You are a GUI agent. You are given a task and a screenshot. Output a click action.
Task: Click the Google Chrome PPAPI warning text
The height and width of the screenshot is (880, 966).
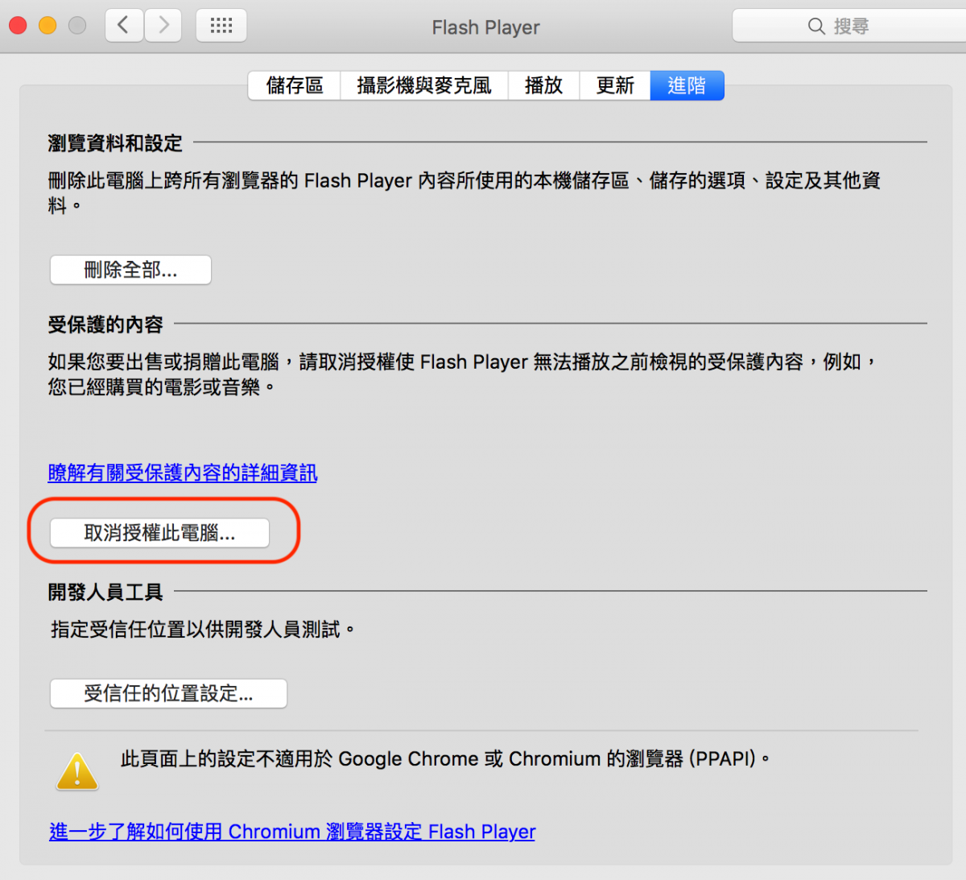pos(445,758)
